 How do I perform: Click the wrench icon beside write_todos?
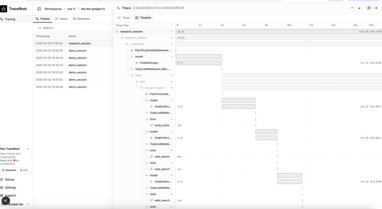[x=152, y=125]
